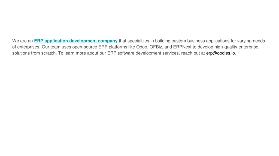This screenshot has height=156, width=279.
Task: Click the words 'of enterprises.'
Action: (x=26, y=47)
